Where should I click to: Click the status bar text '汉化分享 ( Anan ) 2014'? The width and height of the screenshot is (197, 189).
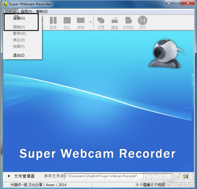coord(47,185)
